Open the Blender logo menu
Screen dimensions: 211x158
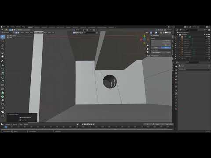(2, 27)
